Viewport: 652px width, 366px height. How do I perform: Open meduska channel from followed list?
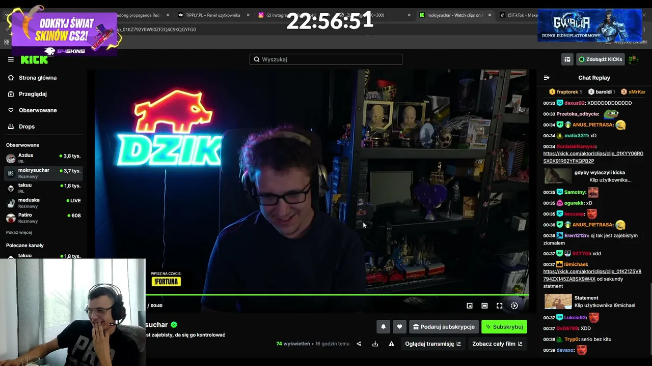[44, 202]
